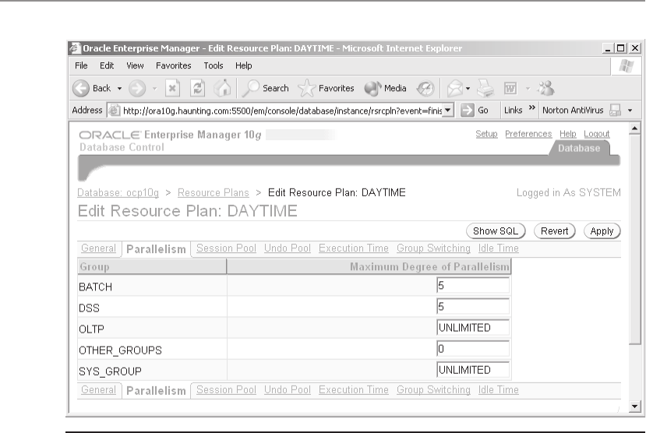This screenshot has width=646, height=433.
Task: Click the Logout link
Action: 597,134
